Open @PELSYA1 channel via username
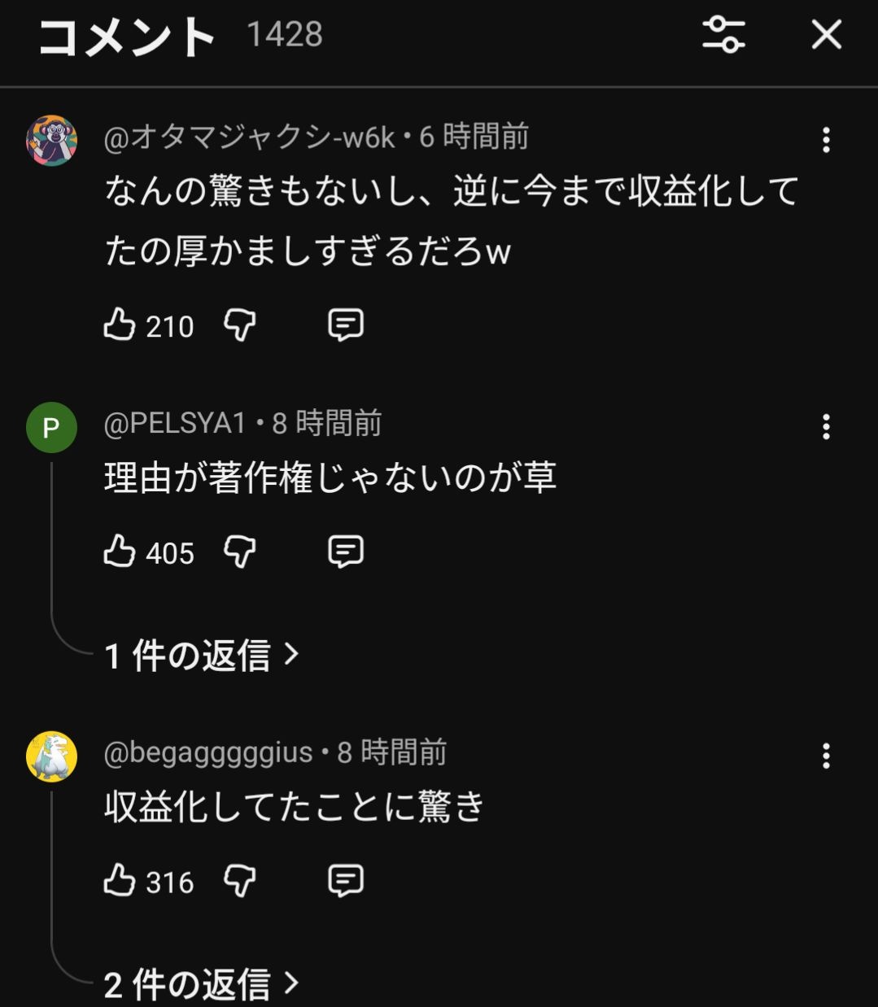This screenshot has height=1007, width=878. pyautogui.click(x=175, y=423)
